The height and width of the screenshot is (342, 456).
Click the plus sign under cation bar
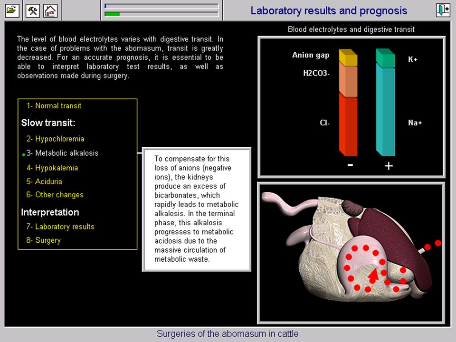tap(389, 166)
